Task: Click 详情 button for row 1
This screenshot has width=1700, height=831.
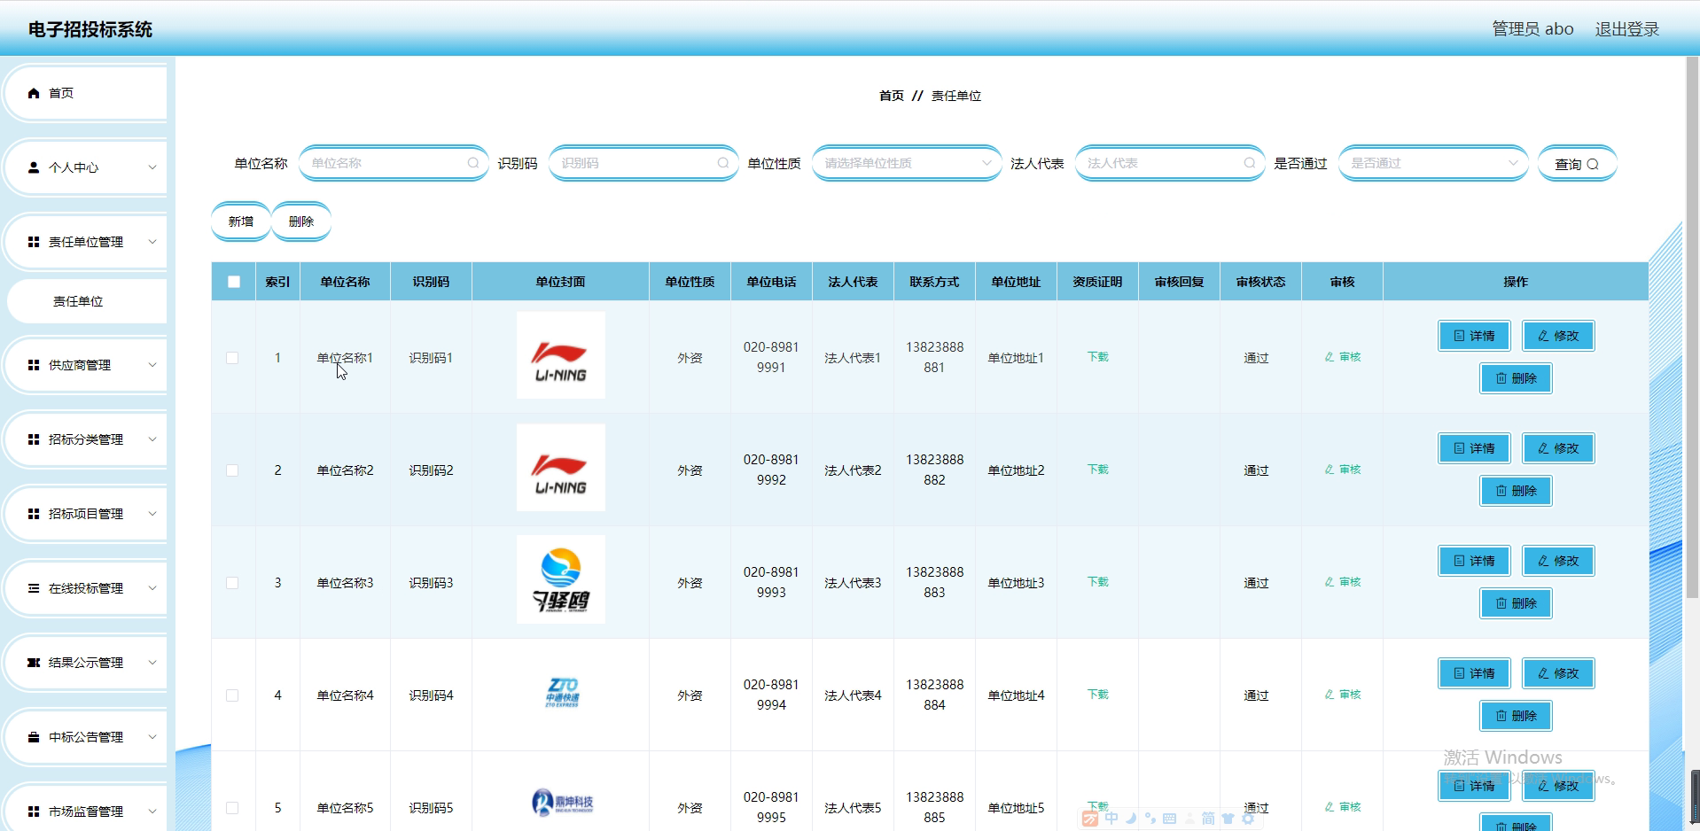Action: [x=1474, y=336]
